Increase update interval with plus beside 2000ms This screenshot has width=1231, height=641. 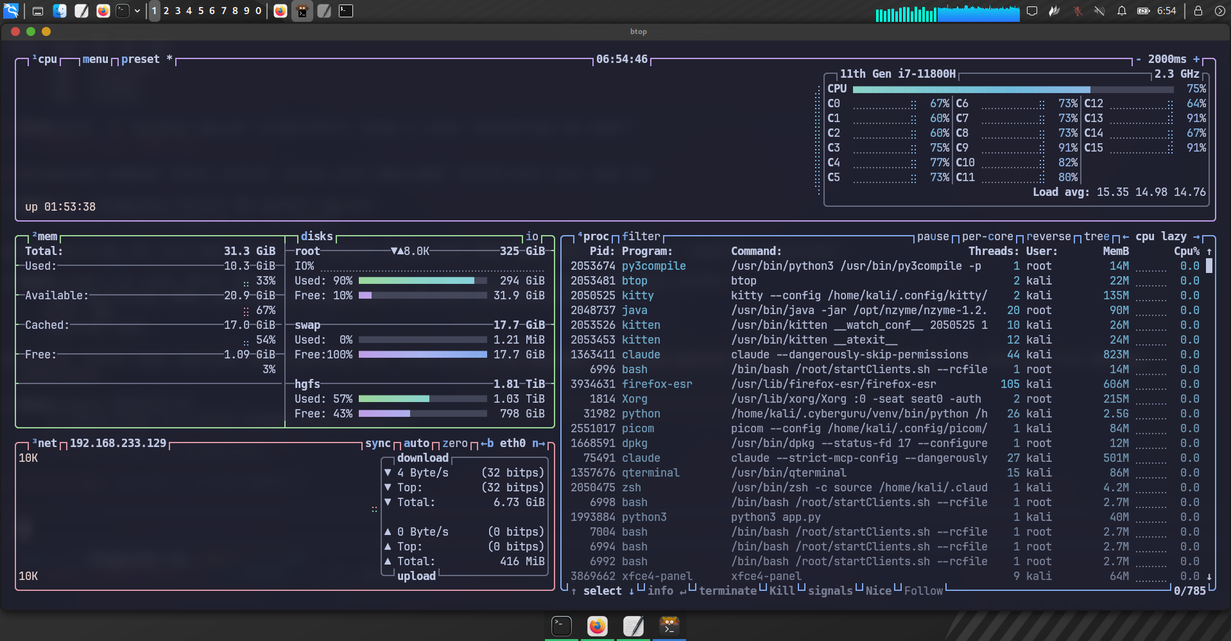coord(1196,59)
